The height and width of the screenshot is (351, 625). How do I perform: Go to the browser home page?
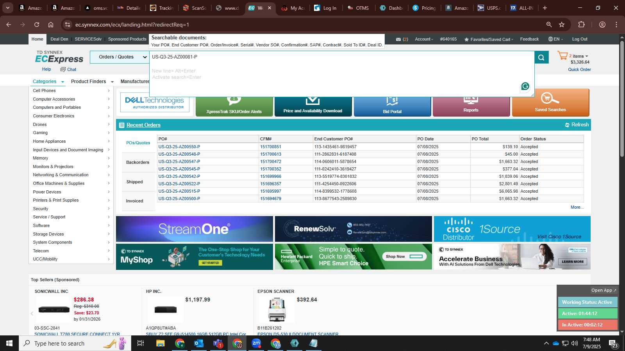(51, 25)
